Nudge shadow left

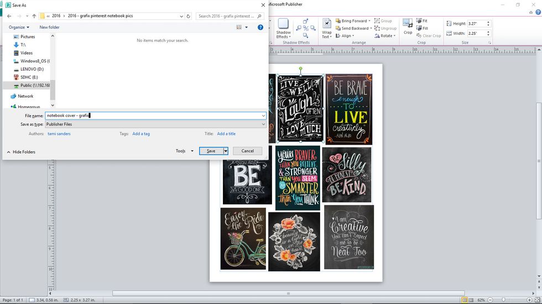(x=299, y=28)
